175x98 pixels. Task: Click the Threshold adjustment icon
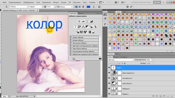click(85, 32)
